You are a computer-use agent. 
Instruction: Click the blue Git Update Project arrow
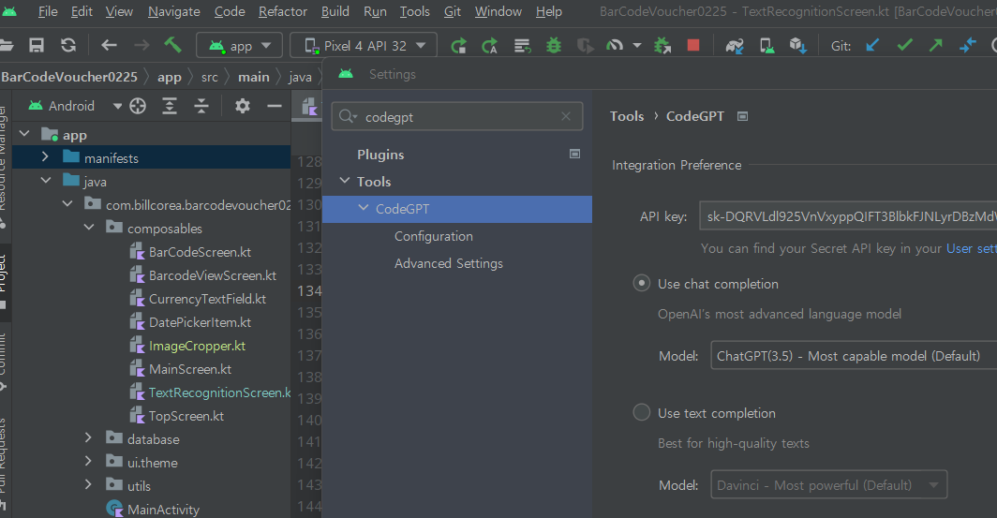click(x=873, y=45)
